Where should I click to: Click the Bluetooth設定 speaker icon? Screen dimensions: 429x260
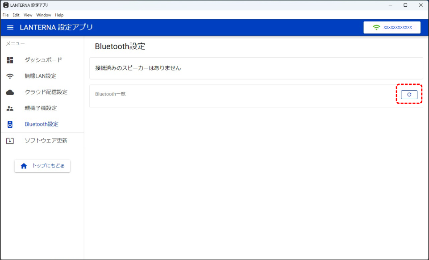(x=10, y=124)
